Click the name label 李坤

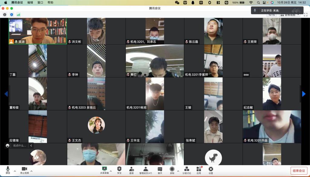(x=75, y=75)
